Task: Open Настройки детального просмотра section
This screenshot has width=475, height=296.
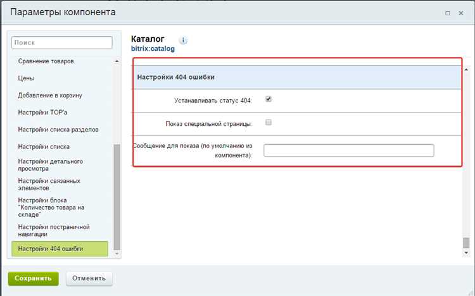Action: tap(50, 165)
